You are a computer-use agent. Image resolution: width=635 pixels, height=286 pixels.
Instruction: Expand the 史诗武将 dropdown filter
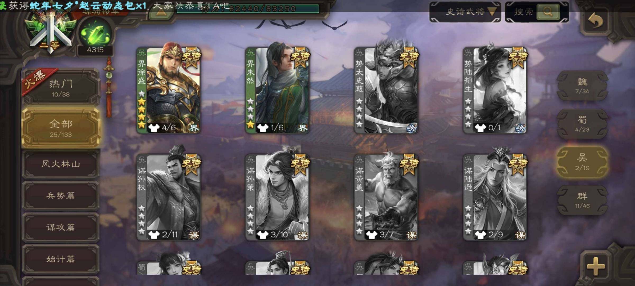click(x=465, y=12)
